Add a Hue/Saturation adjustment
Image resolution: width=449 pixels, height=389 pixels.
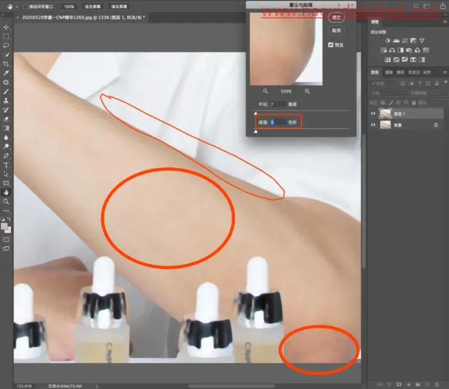click(x=383, y=50)
